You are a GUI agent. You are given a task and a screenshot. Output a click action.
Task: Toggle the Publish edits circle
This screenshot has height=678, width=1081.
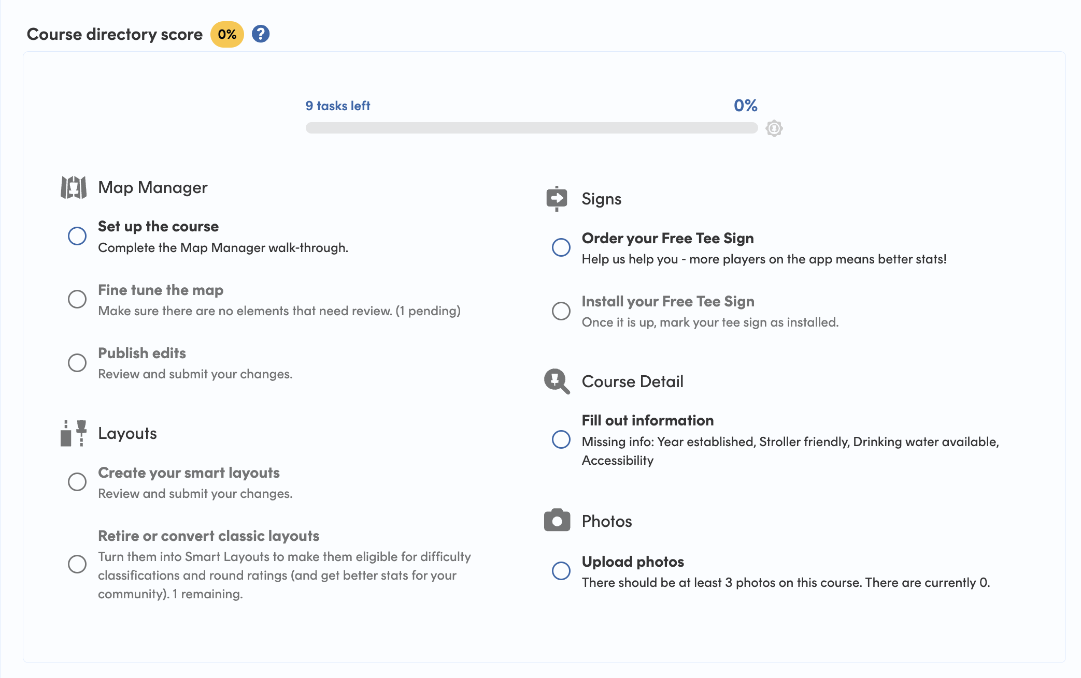(x=77, y=362)
